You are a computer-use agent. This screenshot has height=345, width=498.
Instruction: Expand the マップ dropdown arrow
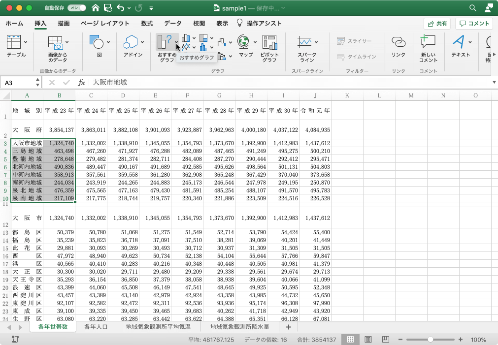pos(255,42)
